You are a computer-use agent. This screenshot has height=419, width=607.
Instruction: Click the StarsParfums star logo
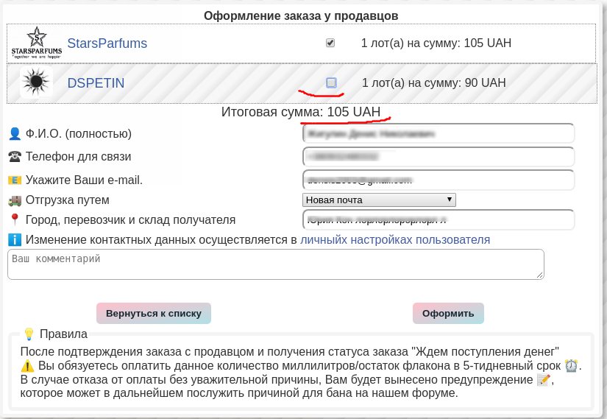(x=36, y=43)
